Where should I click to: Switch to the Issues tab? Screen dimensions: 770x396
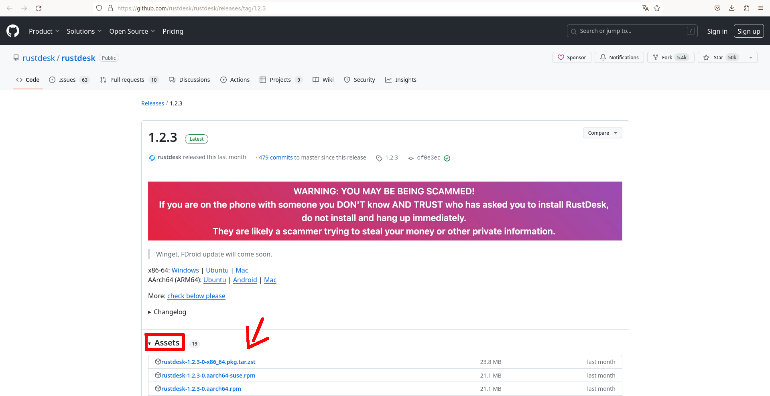click(x=67, y=80)
